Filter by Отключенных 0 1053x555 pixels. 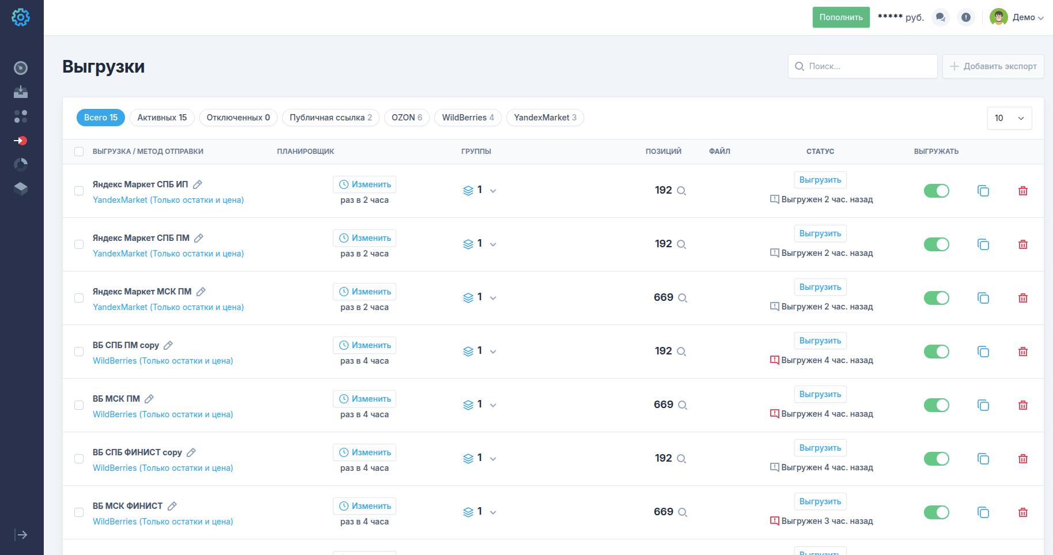(238, 118)
